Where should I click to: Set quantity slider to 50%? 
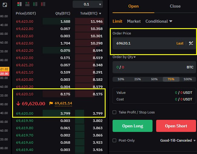(x=154, y=79)
